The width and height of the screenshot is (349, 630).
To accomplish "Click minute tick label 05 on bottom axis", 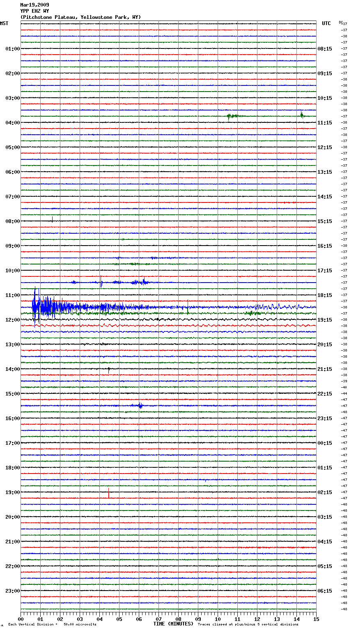I will click(x=119, y=619).
